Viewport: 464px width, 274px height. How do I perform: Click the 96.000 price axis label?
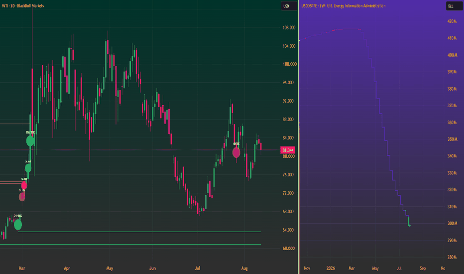[288, 82]
